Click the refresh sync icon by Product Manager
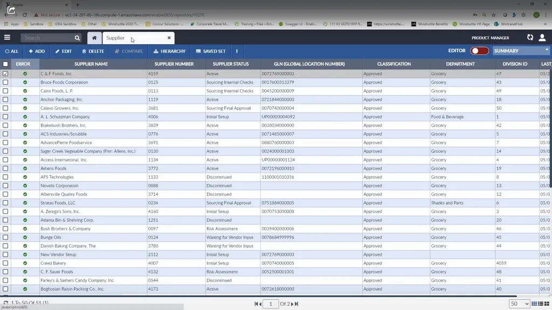552x310 pixels. pos(530,37)
